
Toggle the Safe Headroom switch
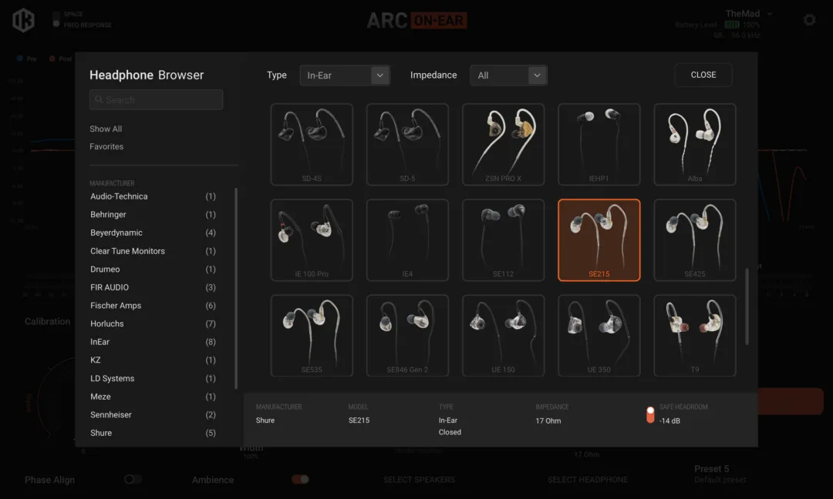click(650, 415)
